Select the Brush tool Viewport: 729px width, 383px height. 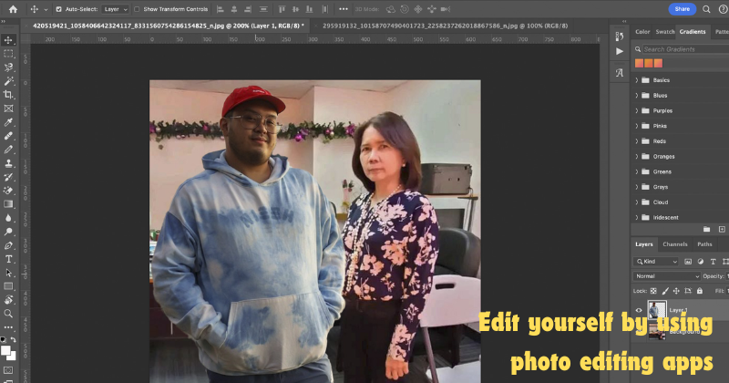(8, 150)
